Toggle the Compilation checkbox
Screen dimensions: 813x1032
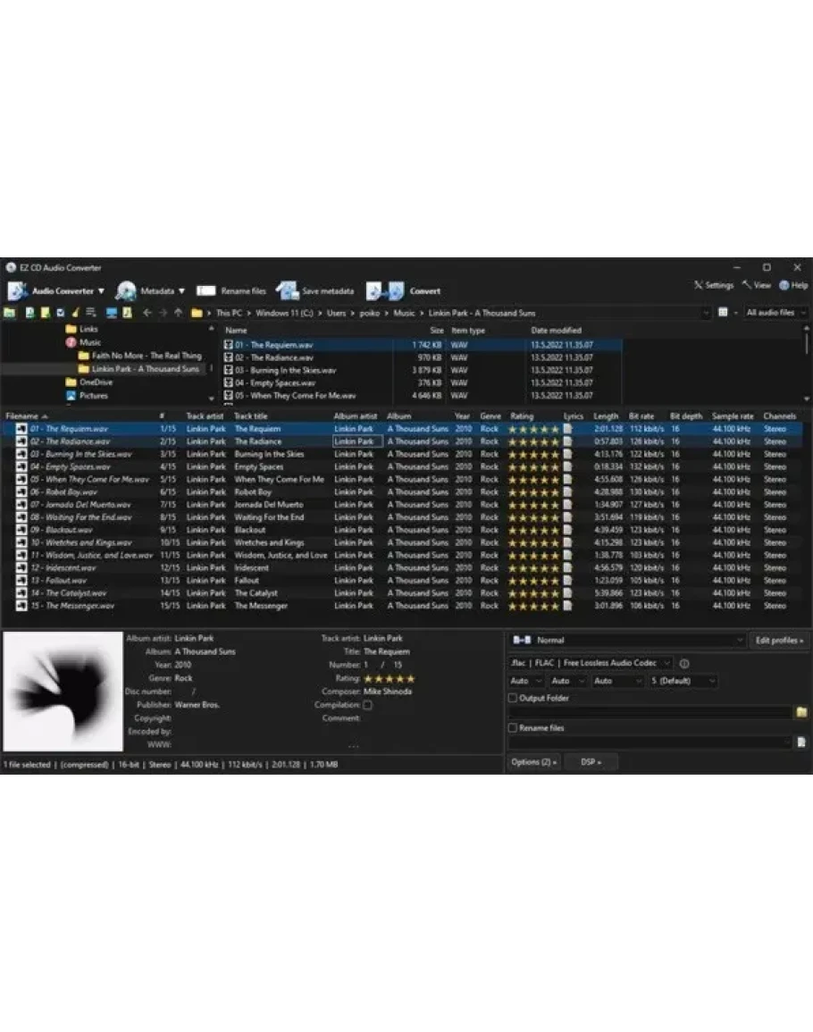(x=367, y=705)
